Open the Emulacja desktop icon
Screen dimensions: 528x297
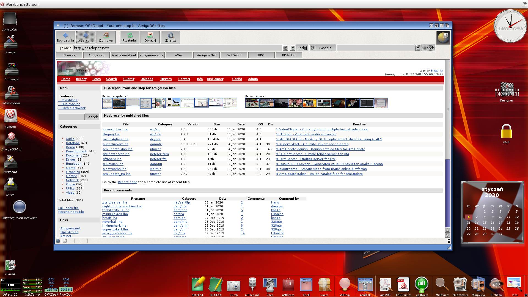[11, 71]
